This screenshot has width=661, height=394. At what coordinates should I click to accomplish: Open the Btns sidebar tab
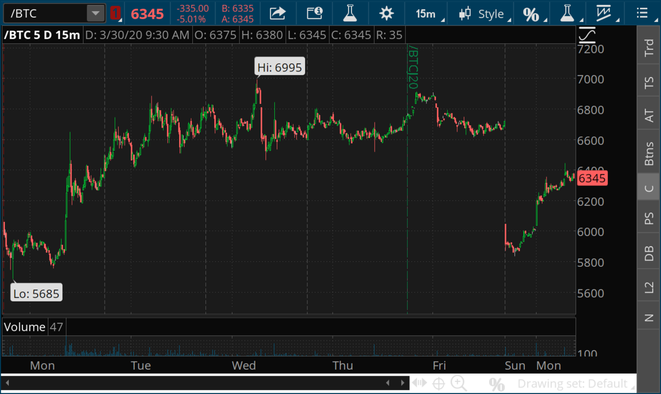649,152
